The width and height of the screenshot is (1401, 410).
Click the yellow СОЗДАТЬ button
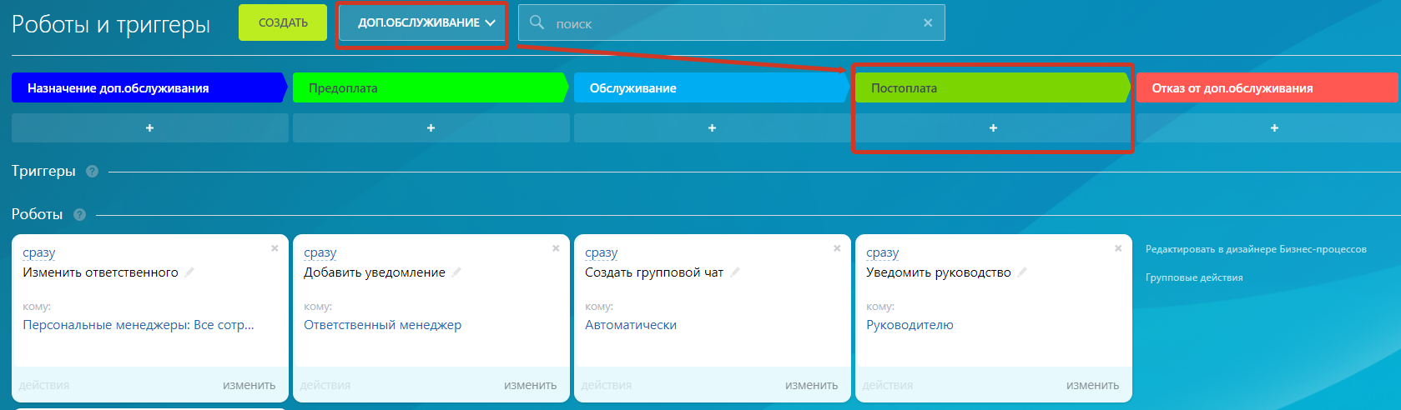click(283, 22)
